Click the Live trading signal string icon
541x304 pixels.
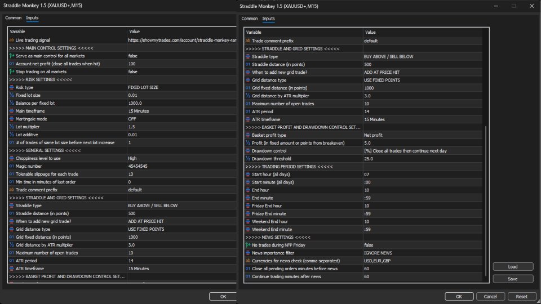(x=12, y=40)
